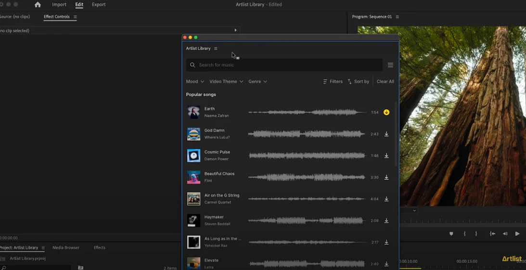The image size is (526, 270).
Task: Mark Out point in Program monitor
Action: tap(476, 234)
